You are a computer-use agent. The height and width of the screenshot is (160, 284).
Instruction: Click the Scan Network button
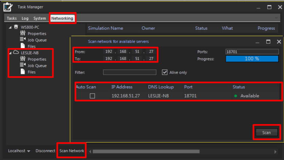tap(72, 151)
